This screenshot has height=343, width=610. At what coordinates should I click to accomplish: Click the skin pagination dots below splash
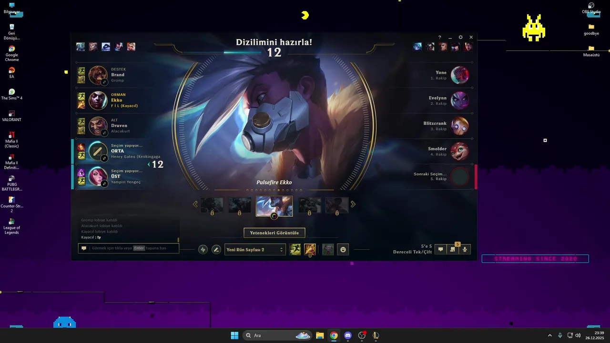point(274,190)
